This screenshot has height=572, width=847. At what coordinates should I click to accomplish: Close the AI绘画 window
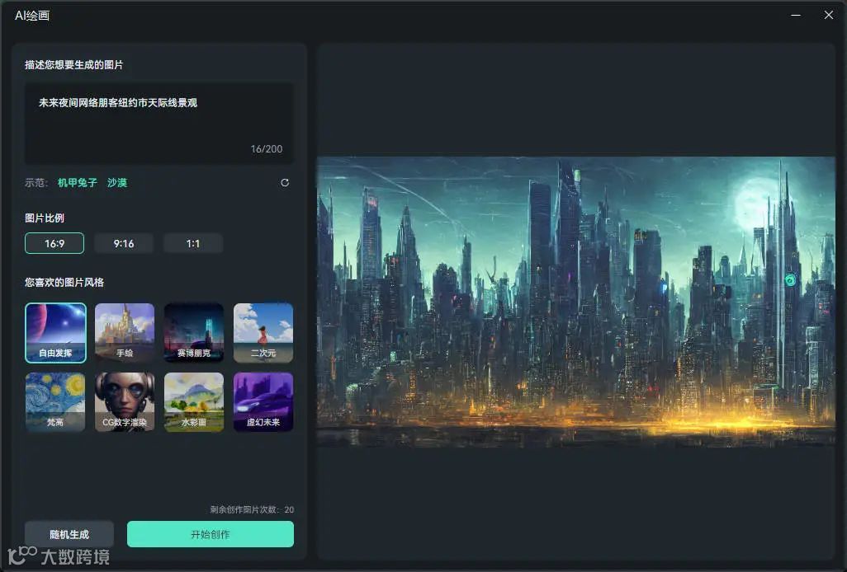pyautogui.click(x=829, y=15)
